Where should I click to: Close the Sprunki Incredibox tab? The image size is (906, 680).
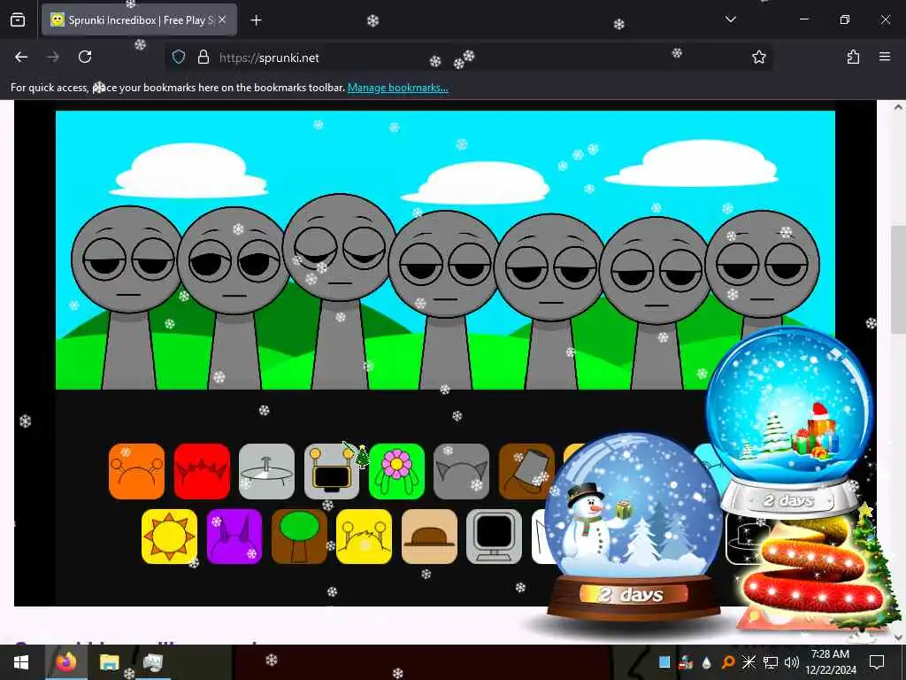pos(222,20)
